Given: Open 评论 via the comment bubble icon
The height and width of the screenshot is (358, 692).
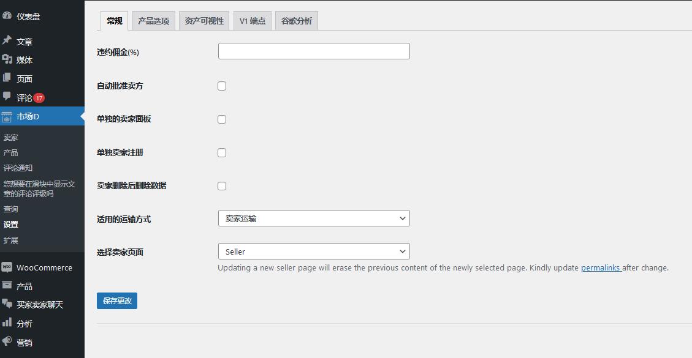Looking at the screenshot, I should (x=7, y=97).
